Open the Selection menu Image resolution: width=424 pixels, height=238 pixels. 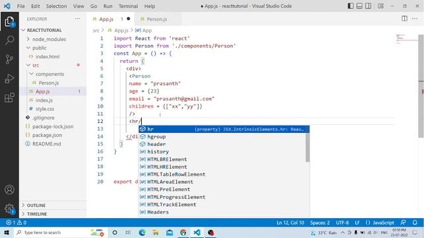click(56, 6)
